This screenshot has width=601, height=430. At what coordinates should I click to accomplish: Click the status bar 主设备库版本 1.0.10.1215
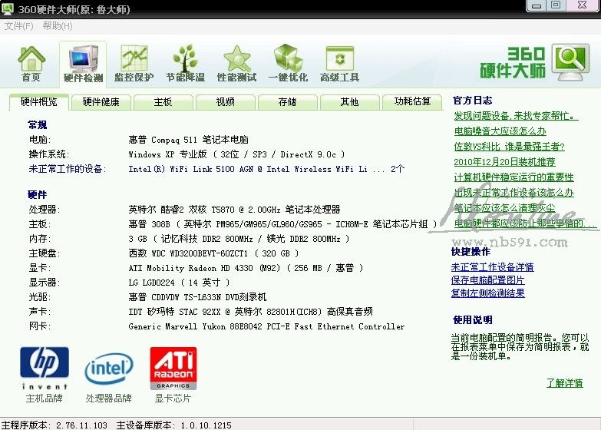tap(174, 425)
